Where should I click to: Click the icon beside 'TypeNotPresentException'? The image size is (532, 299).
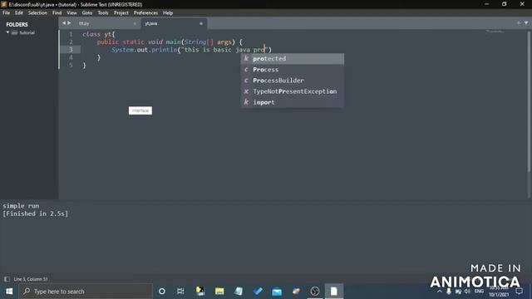click(246, 91)
